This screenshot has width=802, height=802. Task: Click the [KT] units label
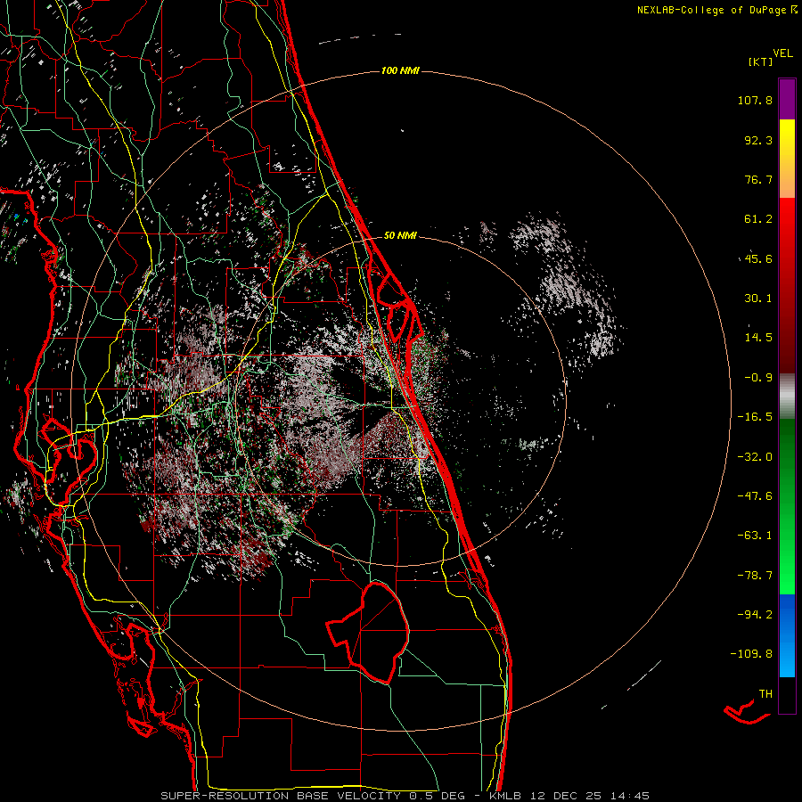tap(761, 61)
